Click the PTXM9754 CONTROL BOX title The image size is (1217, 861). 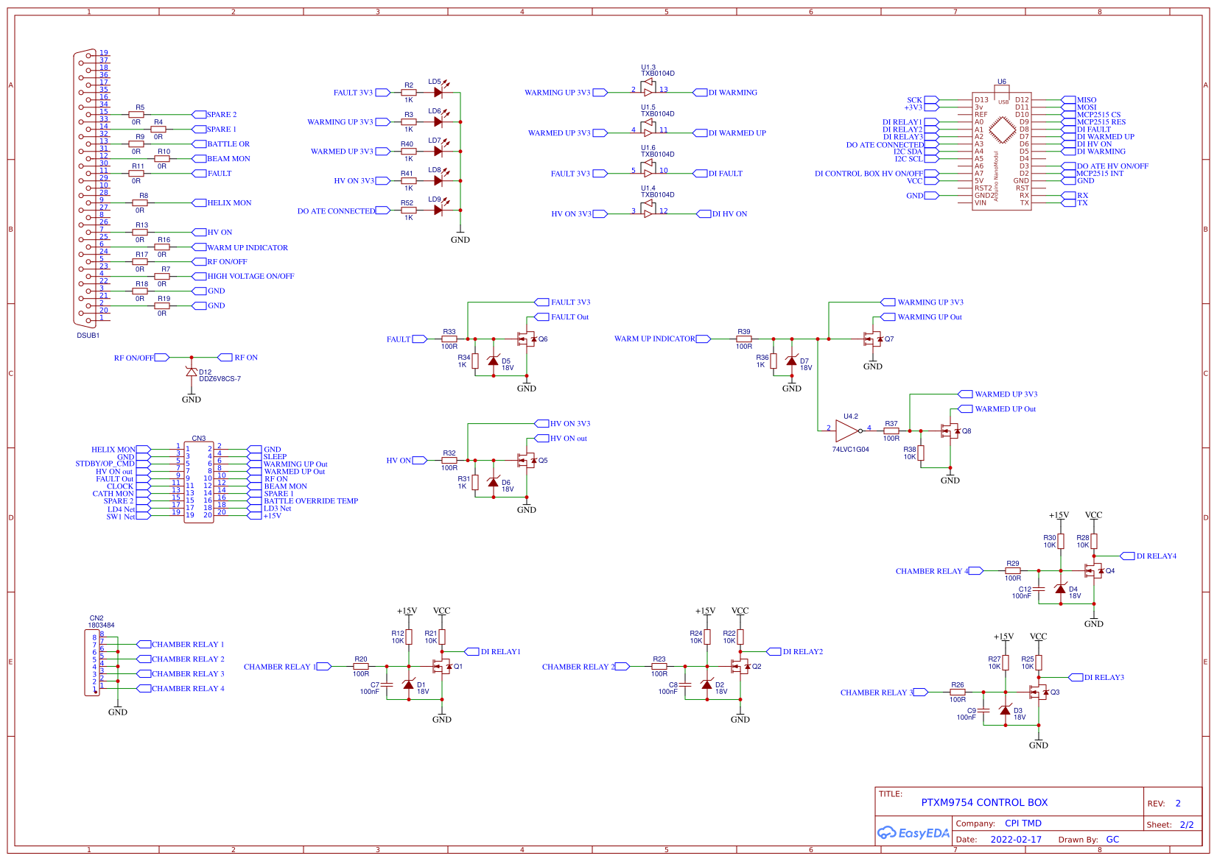click(x=983, y=802)
